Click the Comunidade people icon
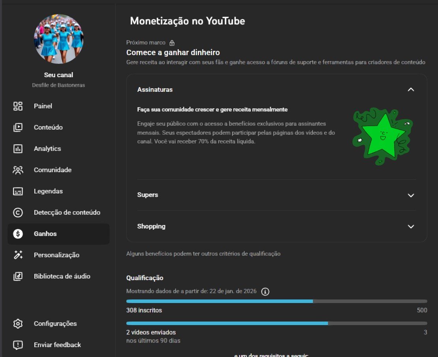Viewport: 438px width, 357px height. 18,170
